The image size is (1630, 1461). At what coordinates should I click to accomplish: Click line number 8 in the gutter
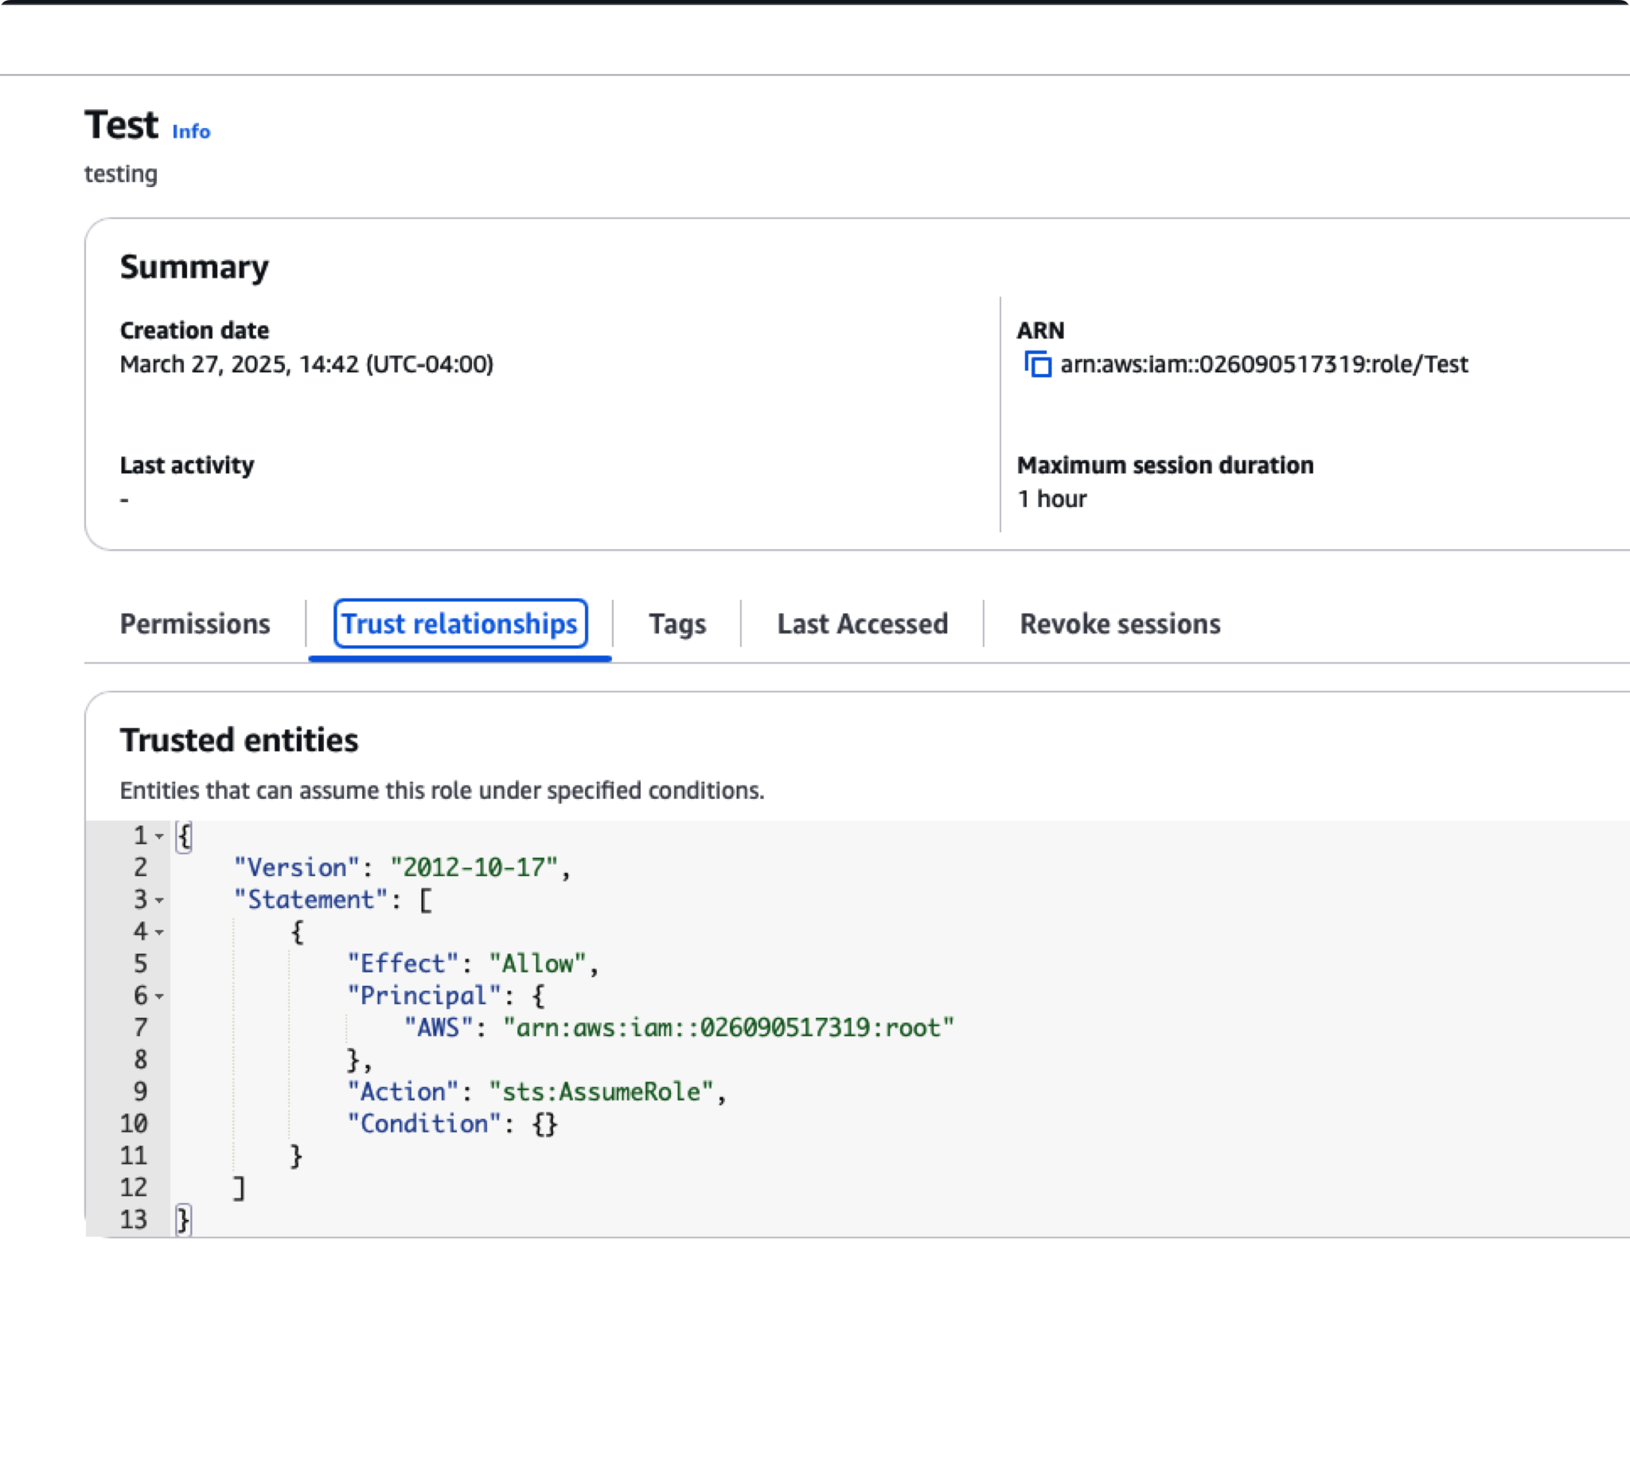click(x=141, y=1061)
